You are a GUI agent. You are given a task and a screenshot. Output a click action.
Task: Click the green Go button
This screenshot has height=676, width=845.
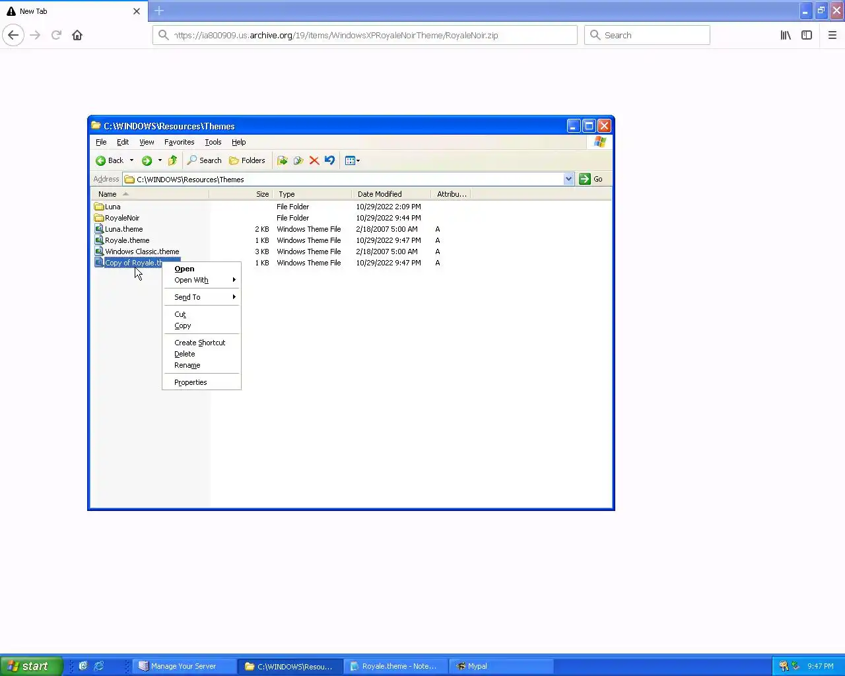[591, 179]
